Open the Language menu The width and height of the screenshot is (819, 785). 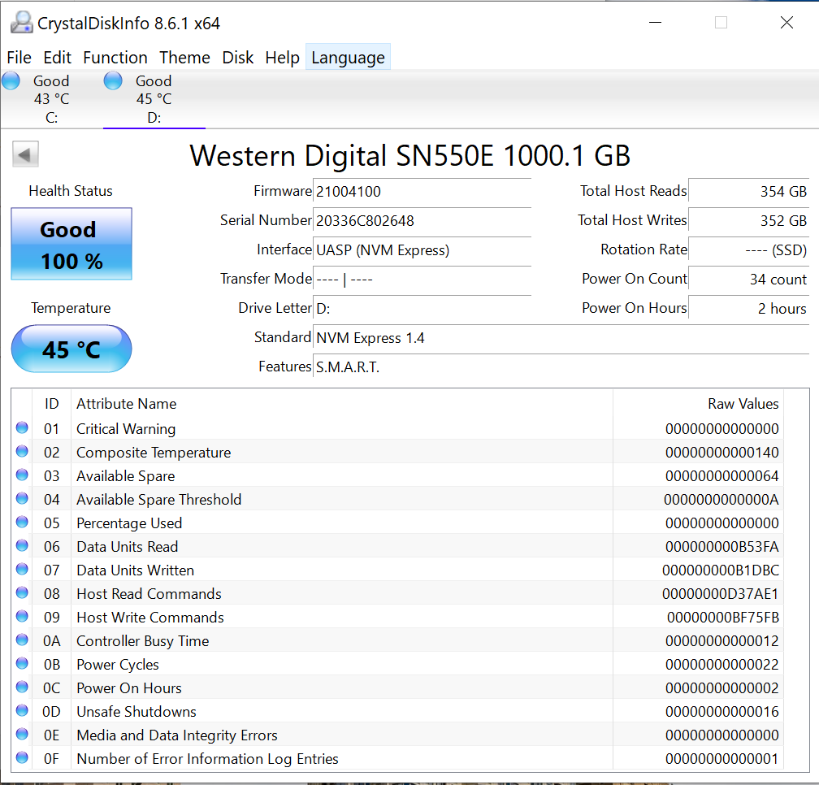click(x=348, y=58)
